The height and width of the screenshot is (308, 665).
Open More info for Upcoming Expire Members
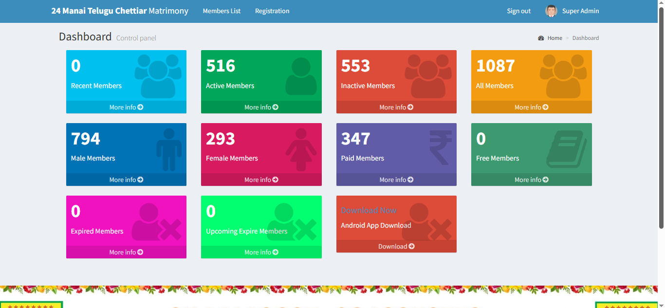(261, 252)
